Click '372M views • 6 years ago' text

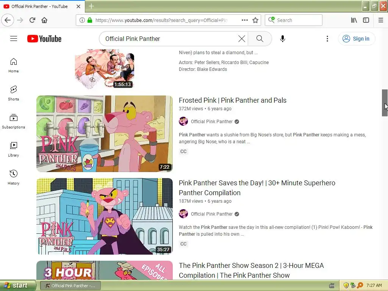205,109
